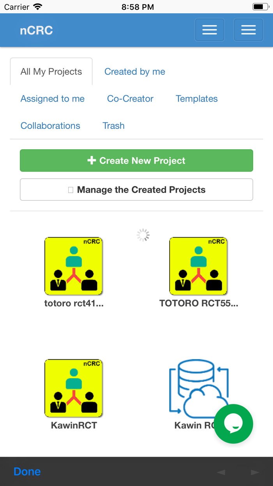Click Create New Project
The image size is (273, 486).
click(136, 161)
